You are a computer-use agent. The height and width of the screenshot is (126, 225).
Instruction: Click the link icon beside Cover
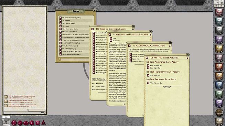(111, 38)
